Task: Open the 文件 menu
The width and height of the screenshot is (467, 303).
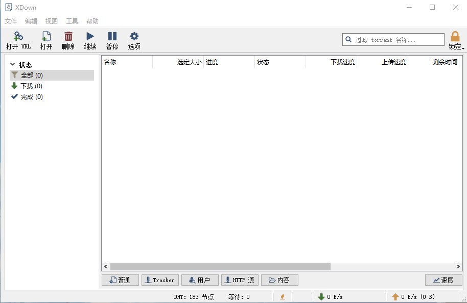Action: tap(11, 21)
